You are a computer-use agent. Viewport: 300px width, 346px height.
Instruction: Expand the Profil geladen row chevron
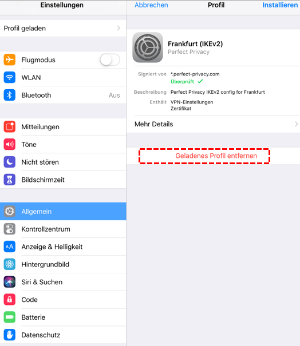[119, 28]
